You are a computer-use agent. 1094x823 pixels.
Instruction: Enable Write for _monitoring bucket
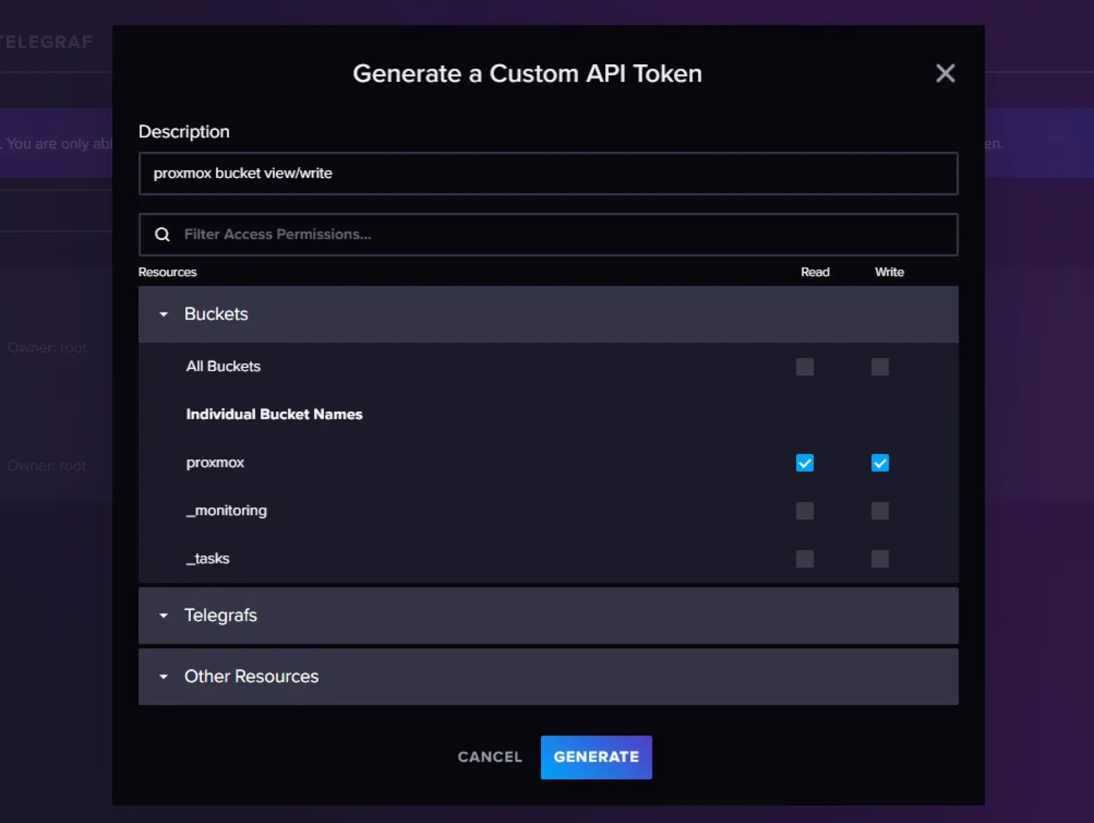coord(879,511)
